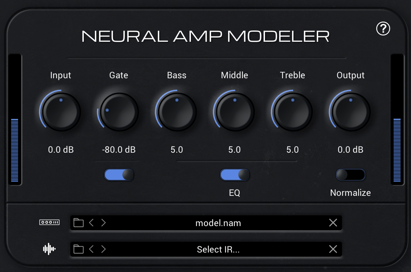Click the IR waveform icon
Viewport: 411px width, 272px height.
49,249
